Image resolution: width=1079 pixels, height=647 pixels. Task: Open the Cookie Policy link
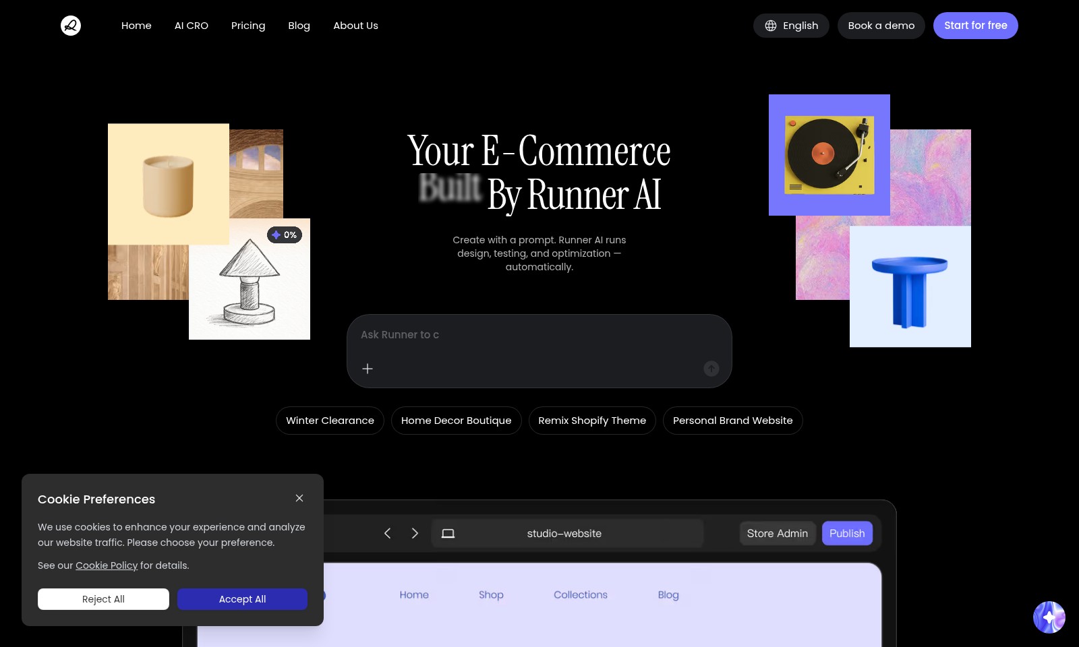pos(107,565)
